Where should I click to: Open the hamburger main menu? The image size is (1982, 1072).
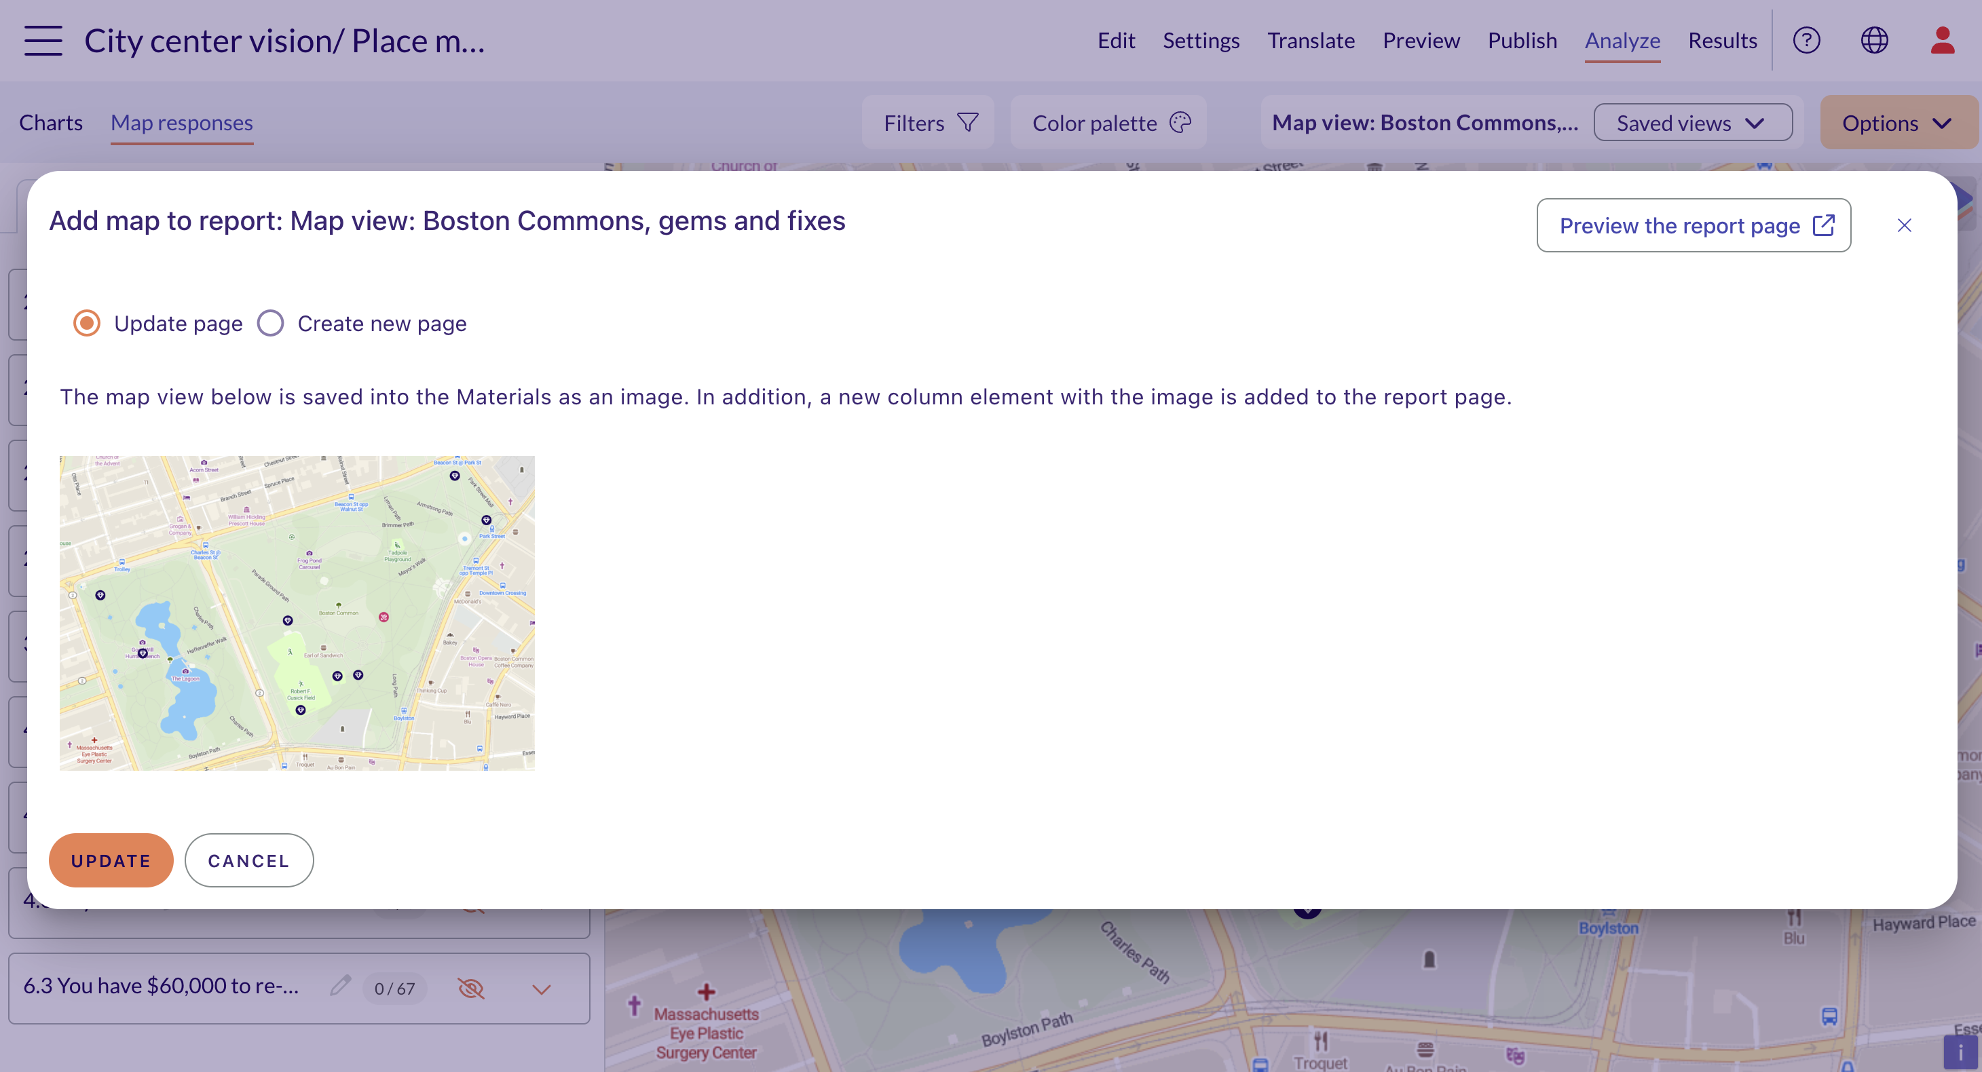click(43, 40)
